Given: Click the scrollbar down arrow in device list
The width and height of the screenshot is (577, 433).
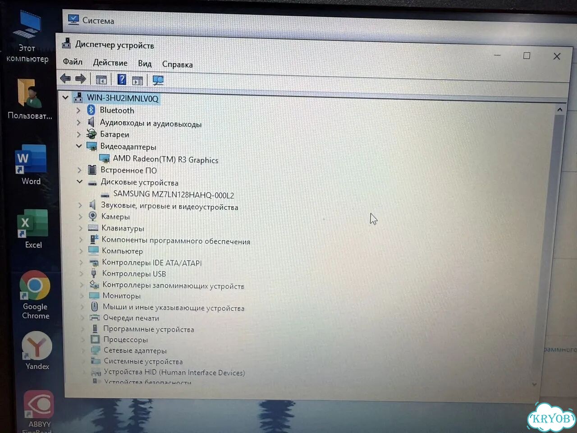Looking at the screenshot, I should (x=534, y=384).
